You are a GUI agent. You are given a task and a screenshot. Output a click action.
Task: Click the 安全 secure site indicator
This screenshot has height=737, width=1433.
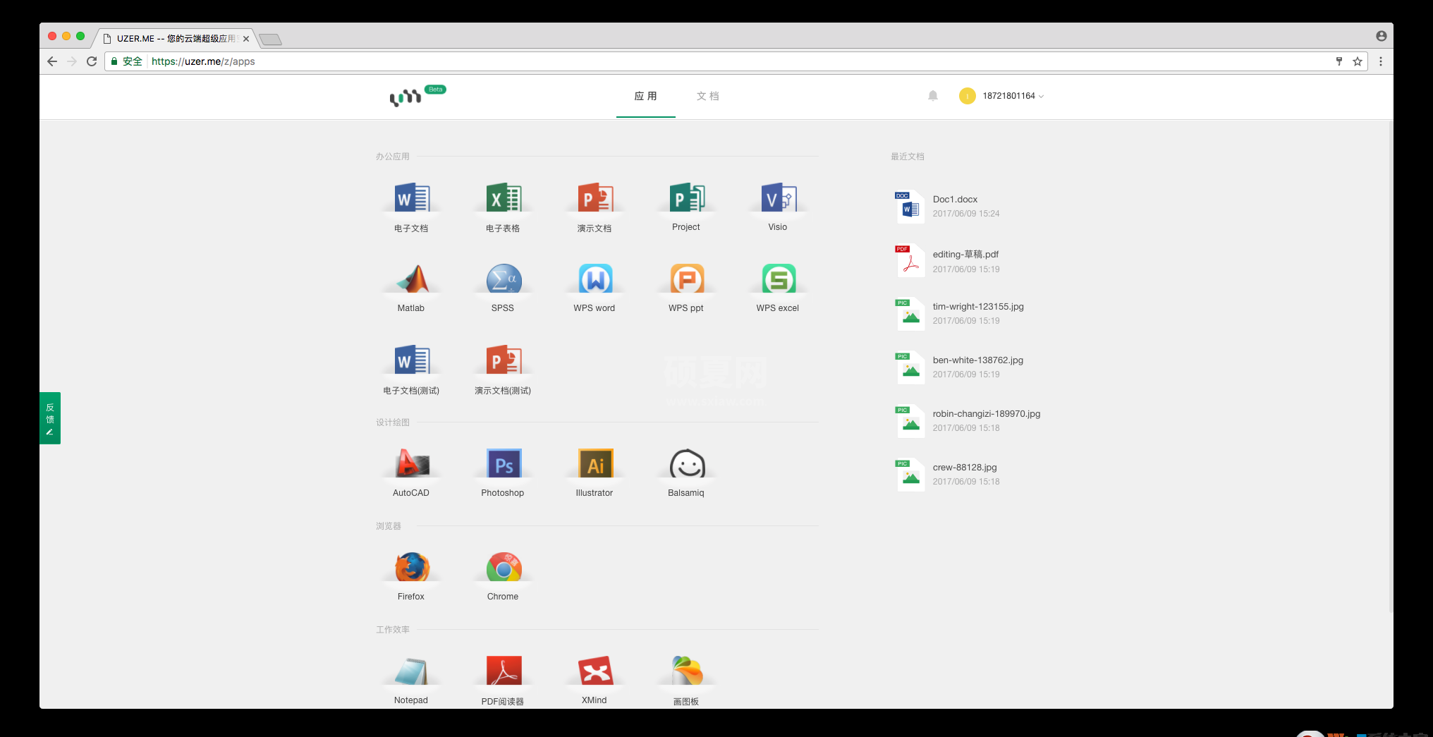pos(127,61)
